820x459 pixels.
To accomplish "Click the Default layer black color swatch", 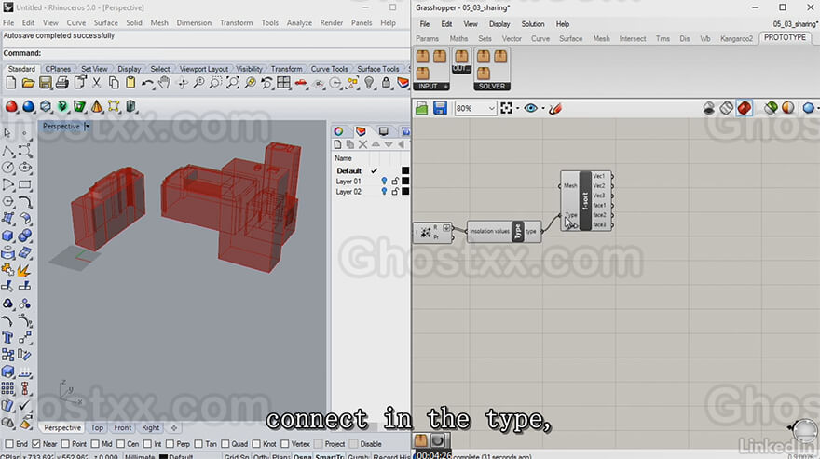I will 404,170.
